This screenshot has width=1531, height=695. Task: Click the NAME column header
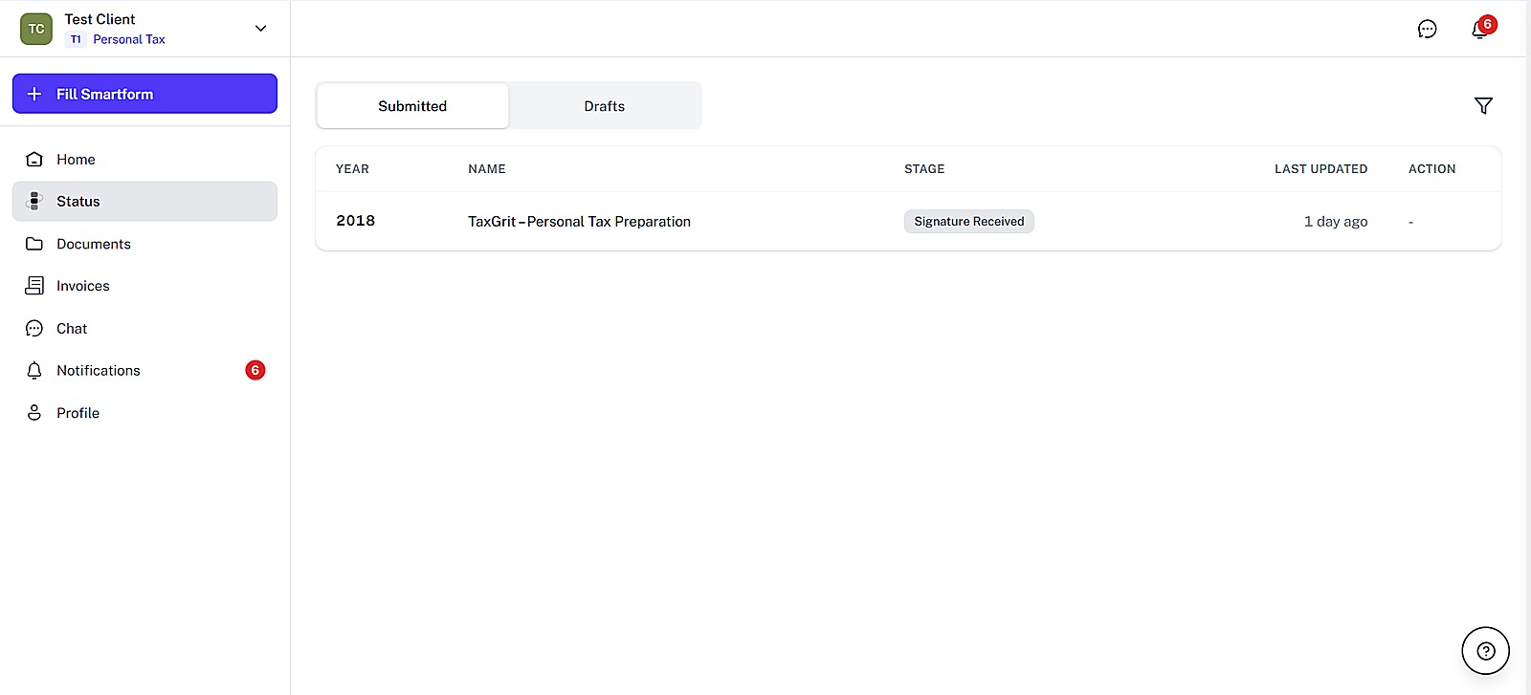(487, 169)
